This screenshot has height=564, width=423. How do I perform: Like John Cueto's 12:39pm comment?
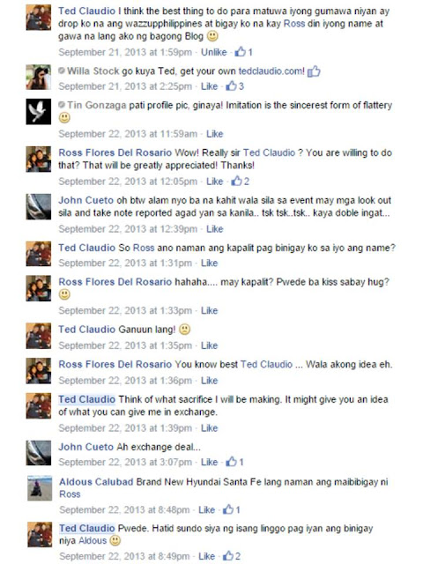click(x=215, y=229)
